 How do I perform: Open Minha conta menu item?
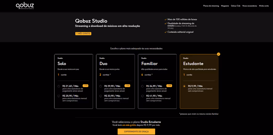click(264, 6)
